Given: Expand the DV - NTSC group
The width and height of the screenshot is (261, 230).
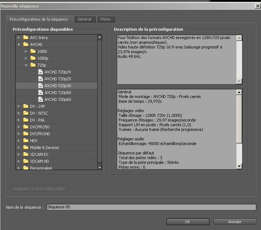Looking at the screenshot, I should point(19,113).
